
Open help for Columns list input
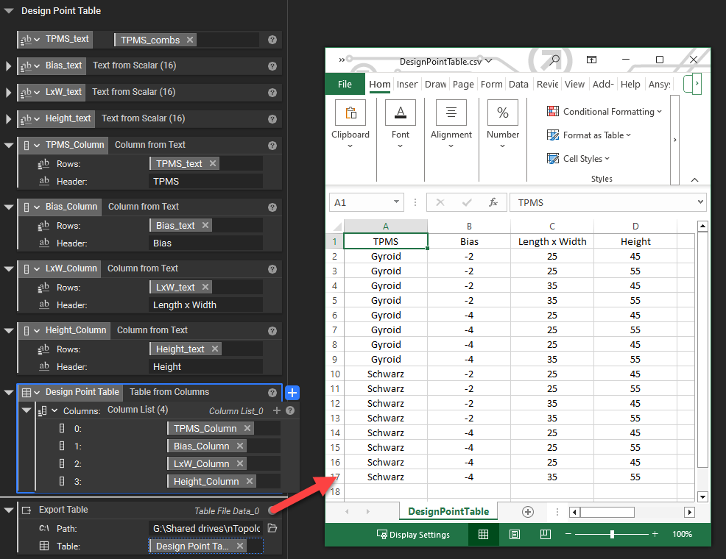click(290, 410)
